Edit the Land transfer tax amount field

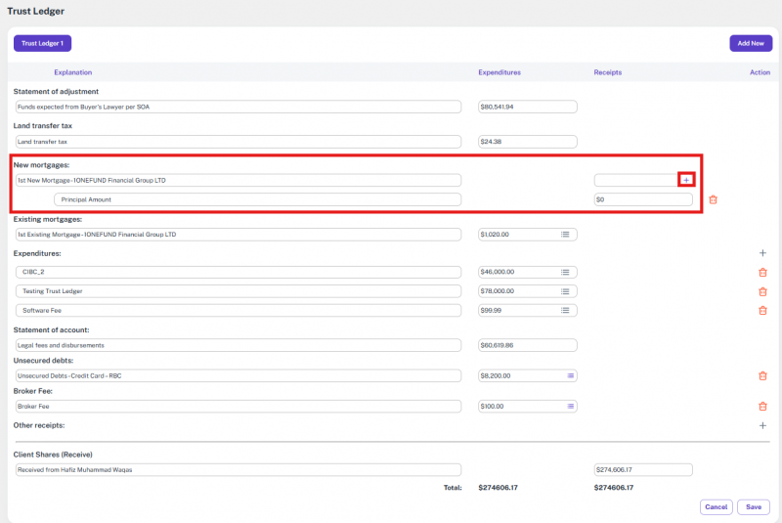(527, 142)
